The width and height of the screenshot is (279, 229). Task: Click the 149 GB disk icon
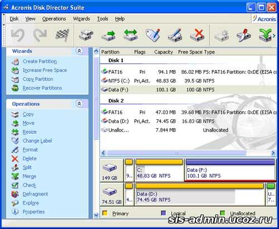coord(110,168)
